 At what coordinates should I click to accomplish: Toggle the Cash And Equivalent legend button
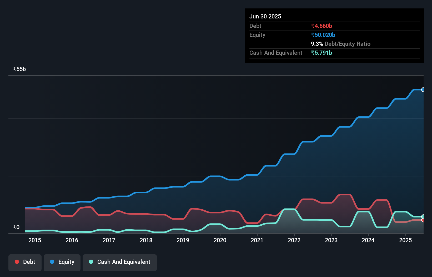[120, 262]
